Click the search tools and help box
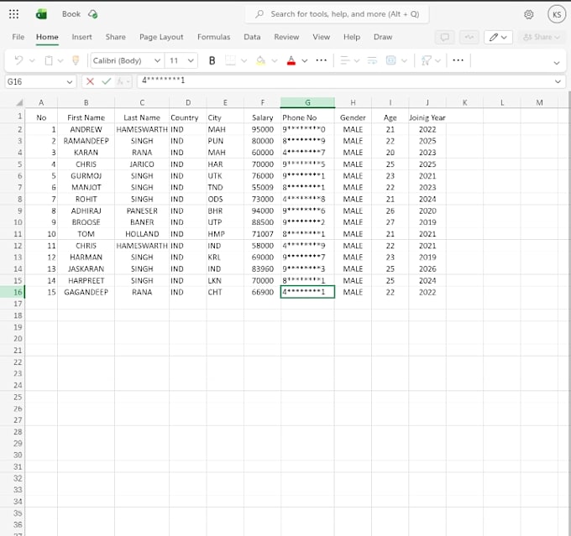The width and height of the screenshot is (571, 536). tap(338, 14)
